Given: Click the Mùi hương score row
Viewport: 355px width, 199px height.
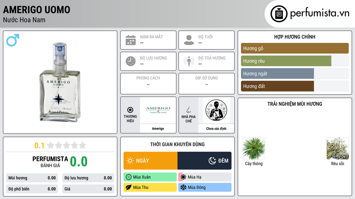Looking at the screenshot, I should pos(32,178).
